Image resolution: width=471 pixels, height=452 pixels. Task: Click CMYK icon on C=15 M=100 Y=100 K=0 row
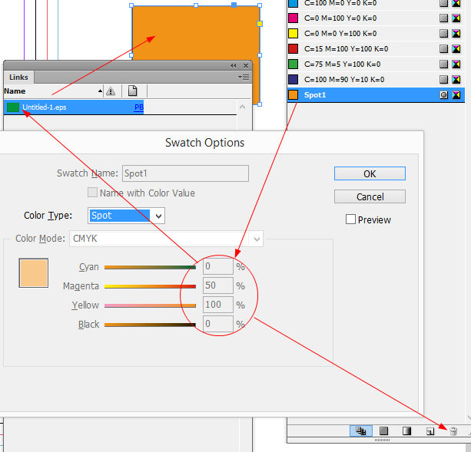(x=456, y=49)
